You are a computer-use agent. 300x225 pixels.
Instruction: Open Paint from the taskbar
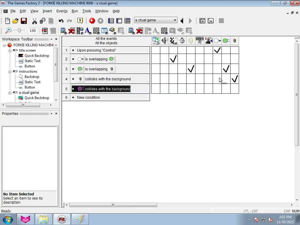click(x=80, y=219)
